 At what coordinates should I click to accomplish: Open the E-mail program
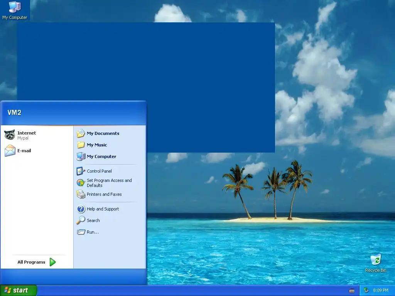[x=37, y=151]
